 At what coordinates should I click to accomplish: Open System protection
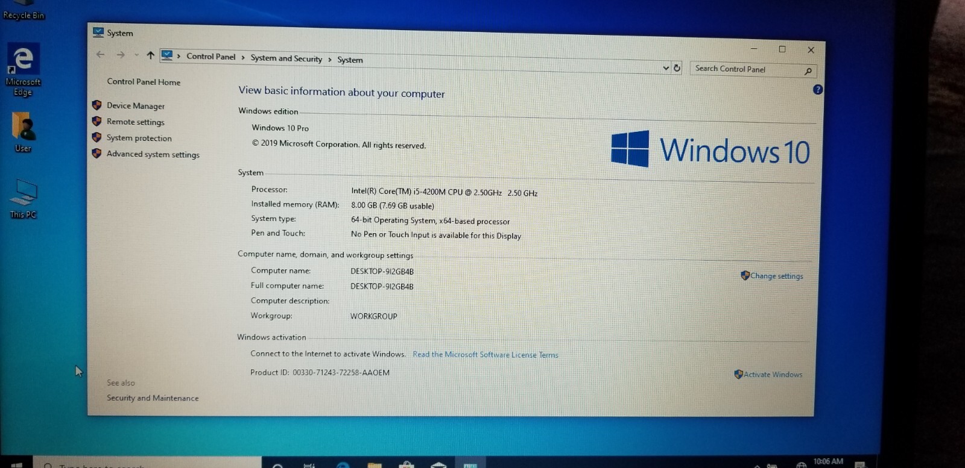click(x=139, y=138)
